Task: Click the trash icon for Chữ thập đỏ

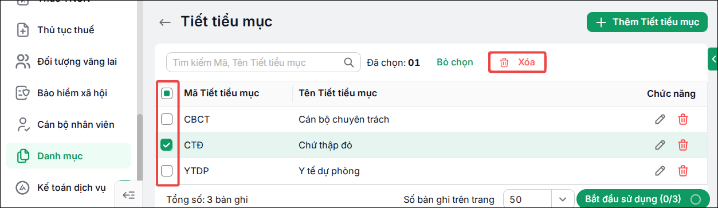Action: [682, 145]
